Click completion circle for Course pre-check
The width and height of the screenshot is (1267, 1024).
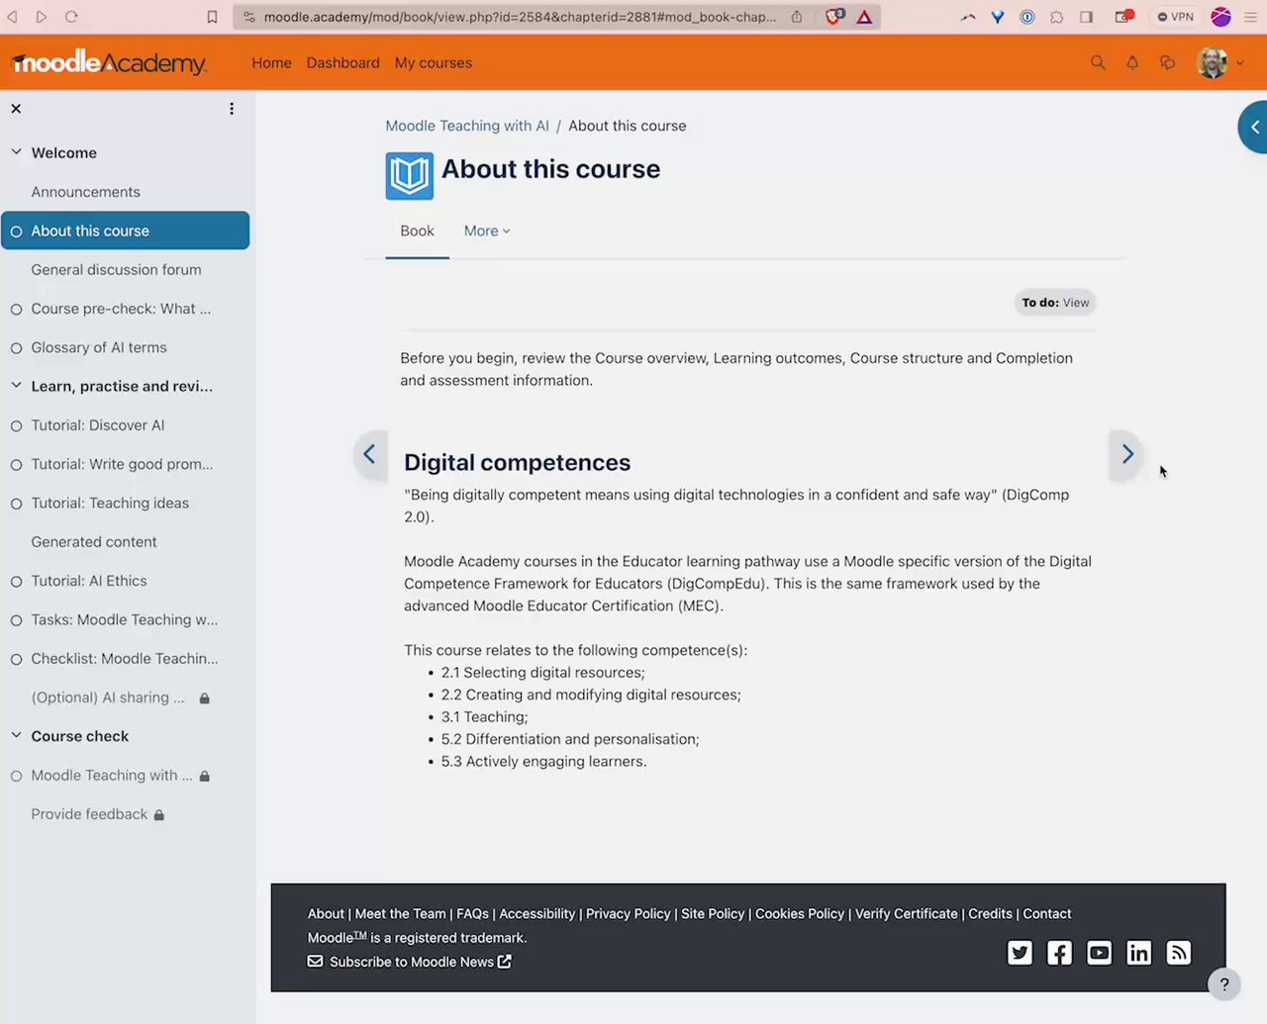click(x=16, y=310)
